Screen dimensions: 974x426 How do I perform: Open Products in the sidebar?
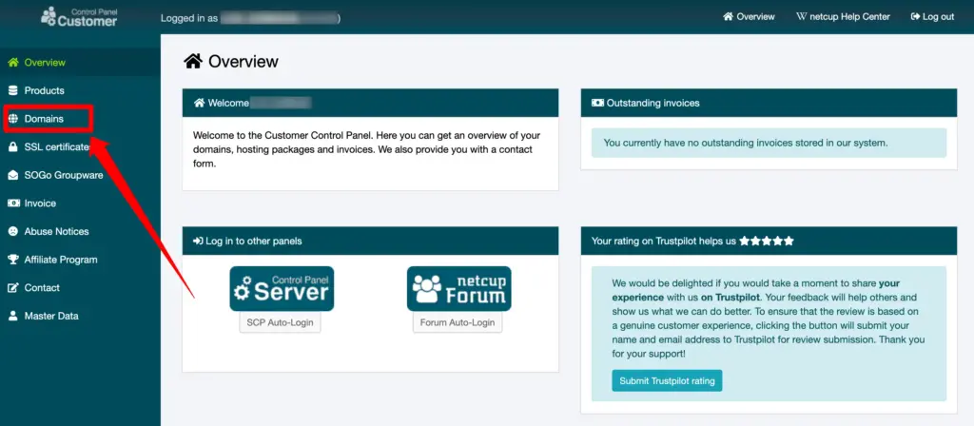point(44,90)
